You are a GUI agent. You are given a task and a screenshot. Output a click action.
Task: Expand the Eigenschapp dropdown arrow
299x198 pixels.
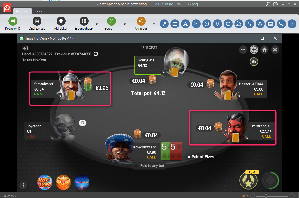(97, 24)
